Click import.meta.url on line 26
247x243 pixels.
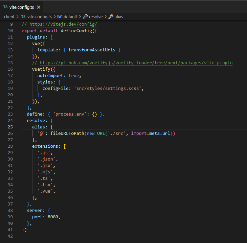coord(151,133)
